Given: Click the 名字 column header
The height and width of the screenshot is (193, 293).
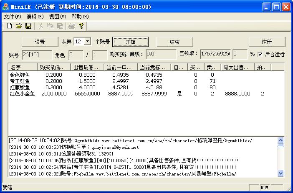Looking at the screenshot, I should tap(23, 67).
